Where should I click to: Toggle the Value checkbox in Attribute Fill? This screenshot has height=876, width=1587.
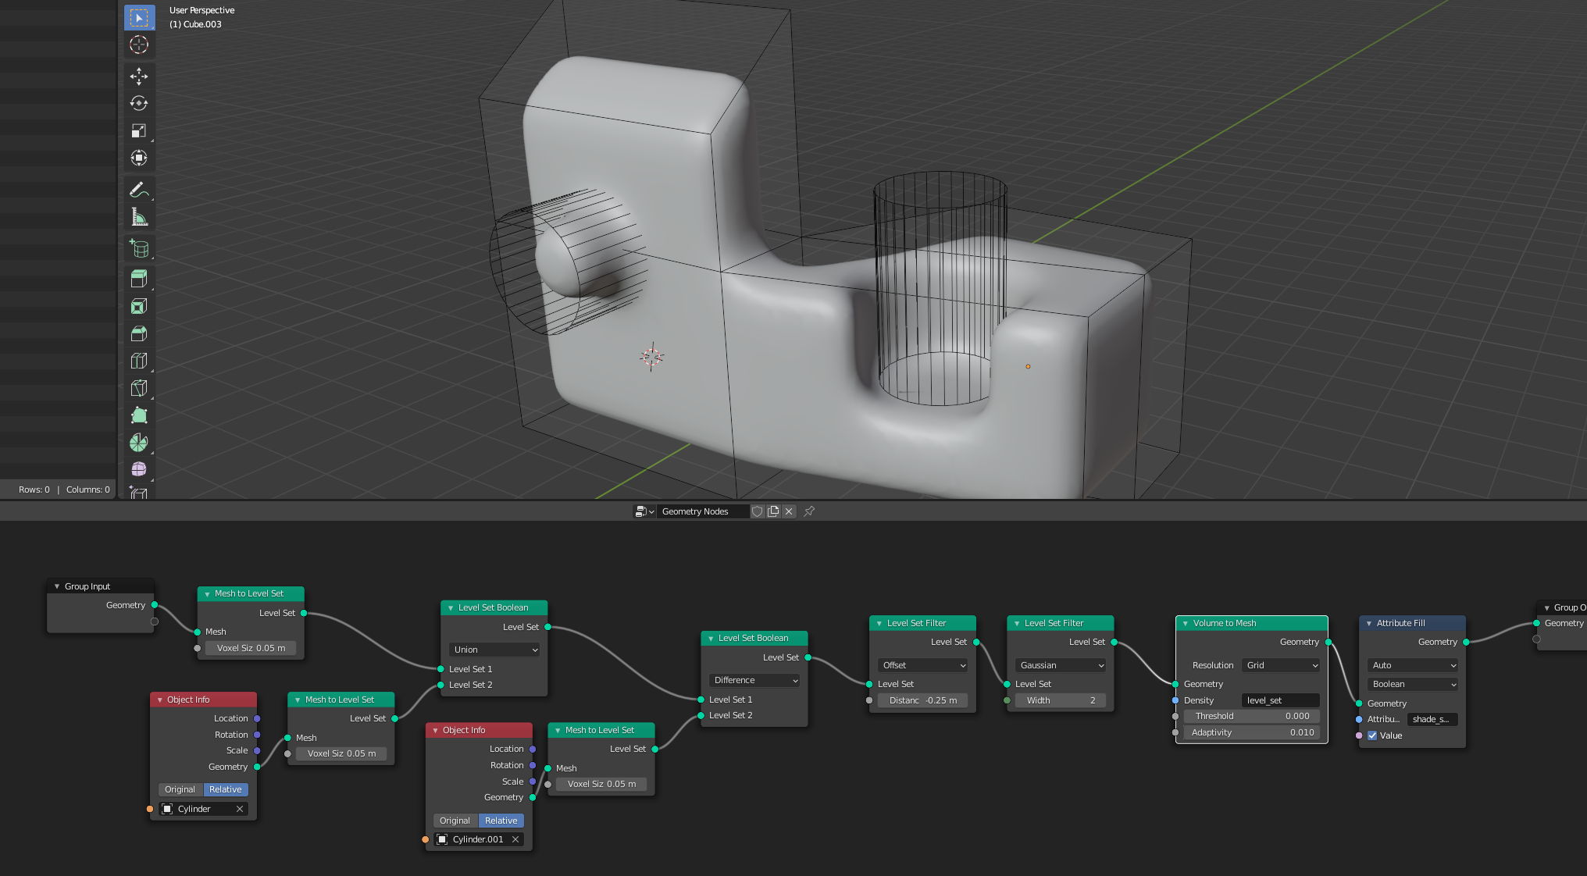point(1372,735)
